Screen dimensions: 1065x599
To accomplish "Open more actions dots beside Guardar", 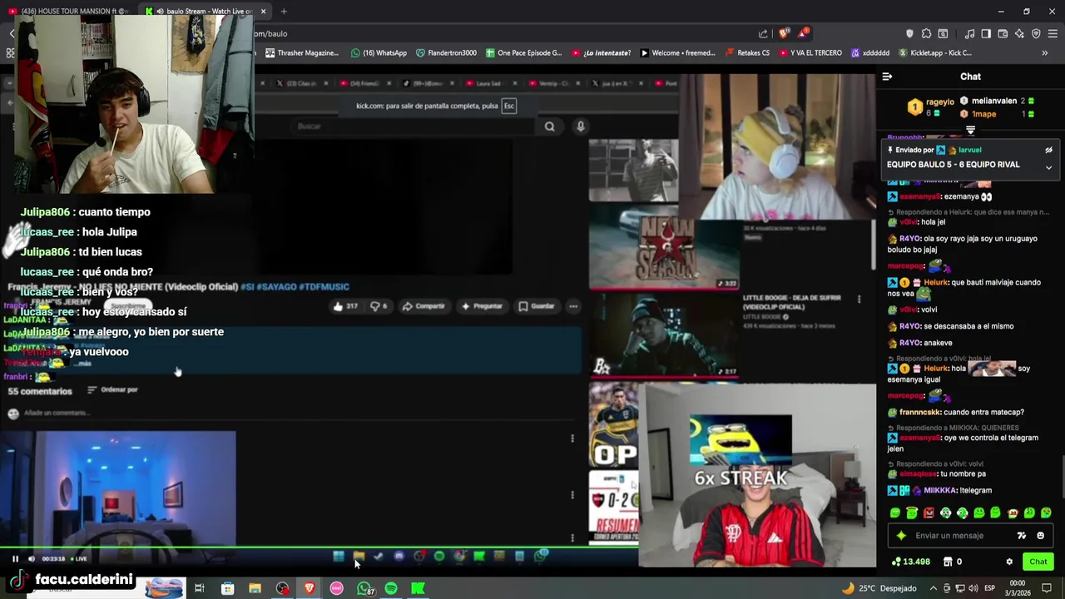I will [573, 306].
